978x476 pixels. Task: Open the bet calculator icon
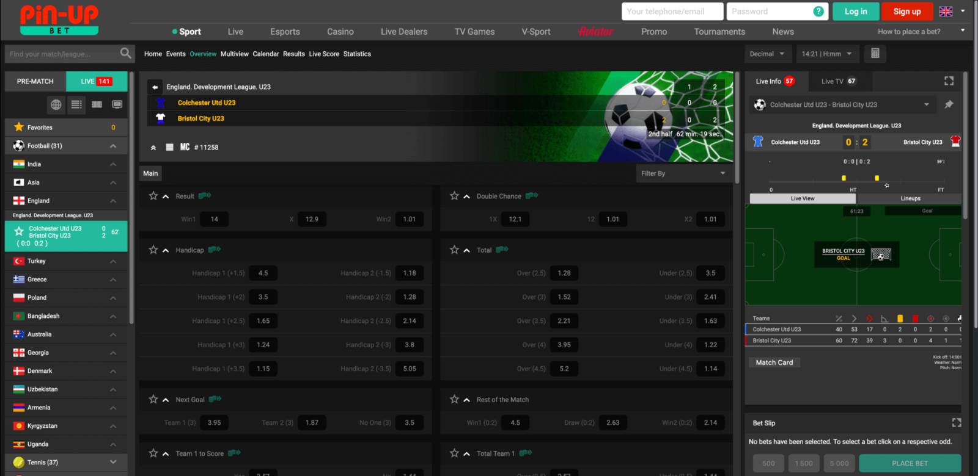click(875, 54)
